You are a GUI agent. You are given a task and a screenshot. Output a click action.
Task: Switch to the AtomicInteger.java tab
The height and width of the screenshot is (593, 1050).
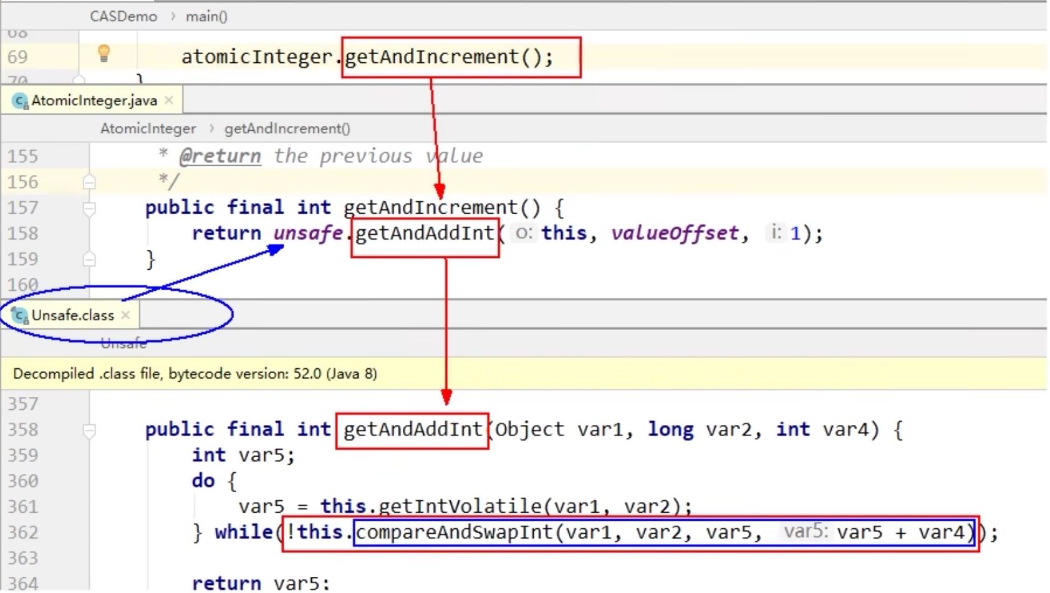click(94, 101)
